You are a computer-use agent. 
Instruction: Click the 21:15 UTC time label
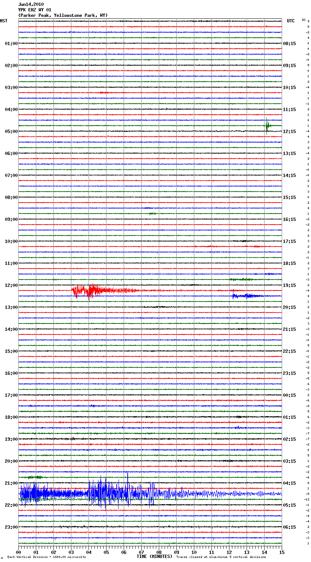pyautogui.click(x=289, y=329)
